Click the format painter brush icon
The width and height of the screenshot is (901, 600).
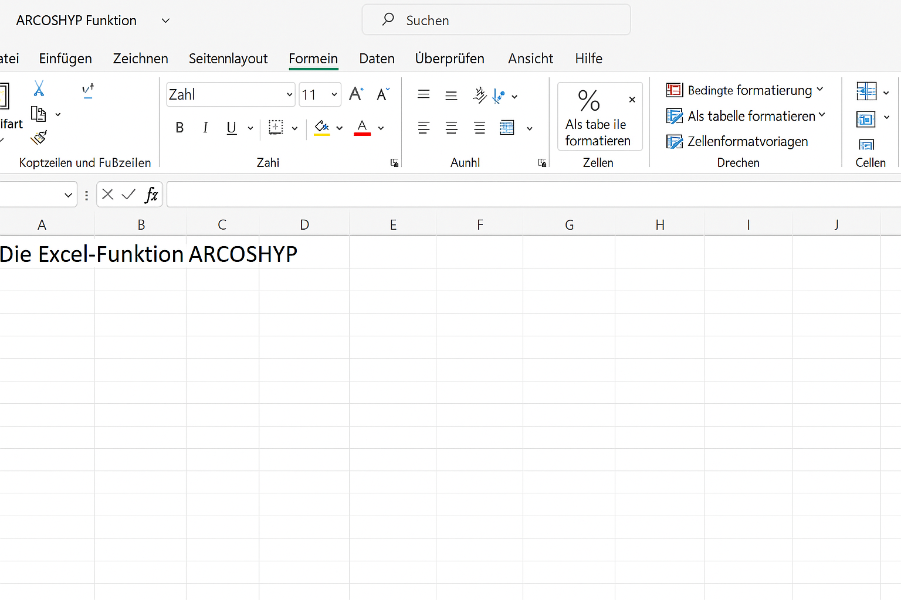coord(39,138)
